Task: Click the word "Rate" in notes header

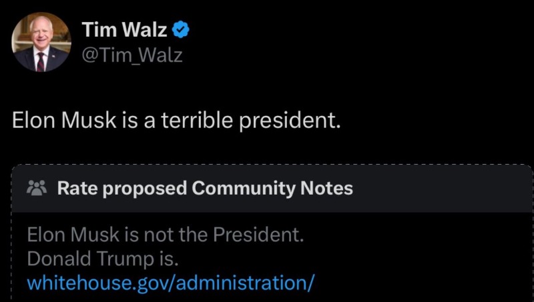Action: tap(73, 189)
